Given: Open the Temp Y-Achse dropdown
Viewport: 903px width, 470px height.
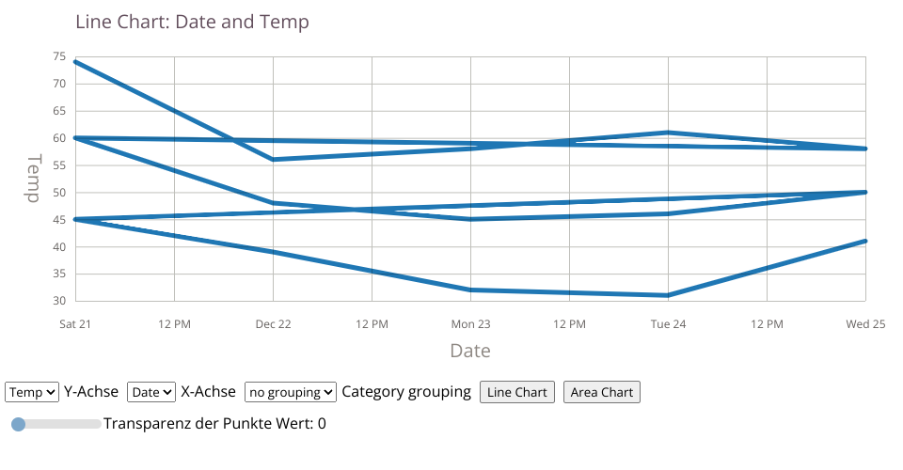Looking at the screenshot, I should [32, 391].
